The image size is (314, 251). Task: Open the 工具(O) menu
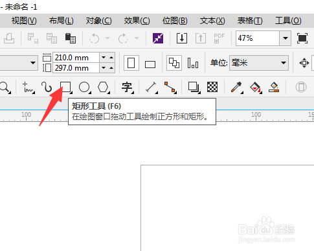point(288,21)
